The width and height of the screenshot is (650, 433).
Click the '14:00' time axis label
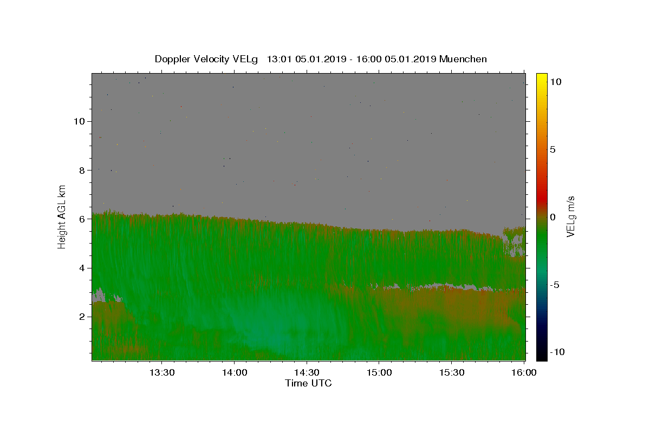(x=234, y=372)
